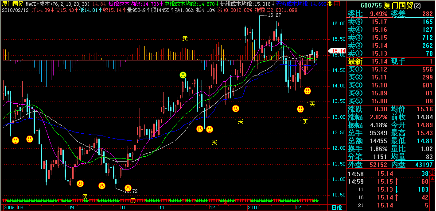Select the 日线 daily period label
This screenshot has width=436, height=211.
[x=338, y=207]
